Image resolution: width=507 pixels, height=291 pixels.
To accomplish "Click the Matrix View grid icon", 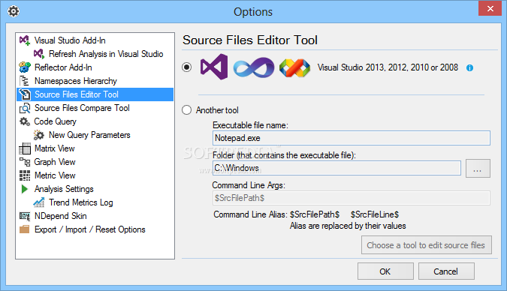I will (x=25, y=148).
